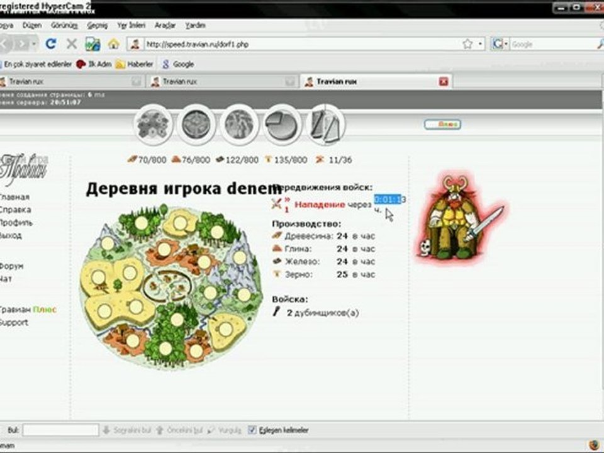This screenshot has height=453, width=604.
Task: Open the address bar history dropdown arrow
Action: click(x=480, y=44)
